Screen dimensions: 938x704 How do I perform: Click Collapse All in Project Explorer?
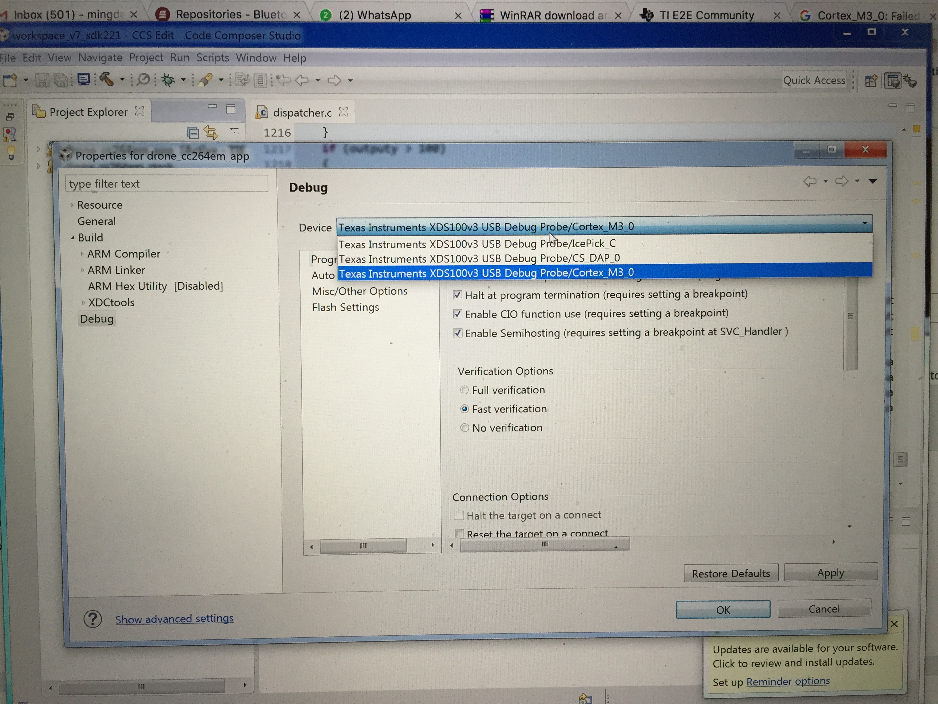193,133
